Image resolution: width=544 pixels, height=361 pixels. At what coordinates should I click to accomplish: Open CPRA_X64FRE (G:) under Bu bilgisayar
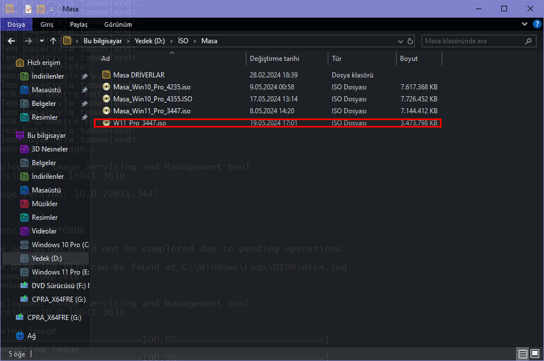point(59,299)
